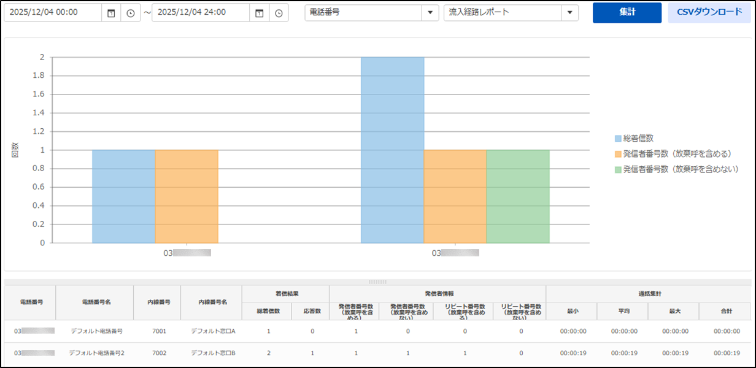Open the start date calendar picker
The width and height of the screenshot is (756, 368).
(111, 13)
